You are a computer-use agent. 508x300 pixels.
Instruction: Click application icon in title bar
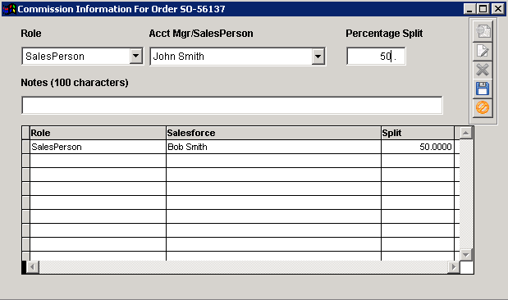click(9, 9)
